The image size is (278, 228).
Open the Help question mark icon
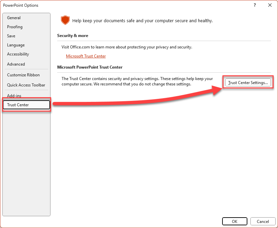pyautogui.click(x=254, y=5)
